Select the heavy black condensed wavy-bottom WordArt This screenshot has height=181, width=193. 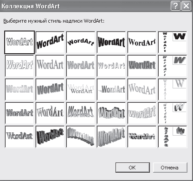click(x=111, y=42)
